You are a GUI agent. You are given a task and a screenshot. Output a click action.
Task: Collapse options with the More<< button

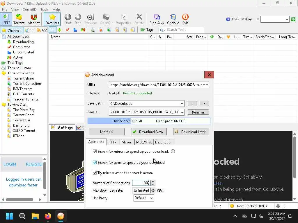107,132
